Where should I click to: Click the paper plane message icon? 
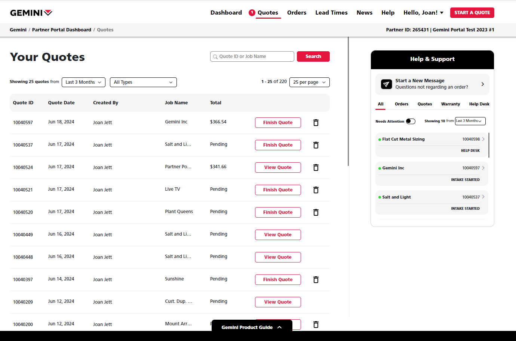[x=386, y=84]
